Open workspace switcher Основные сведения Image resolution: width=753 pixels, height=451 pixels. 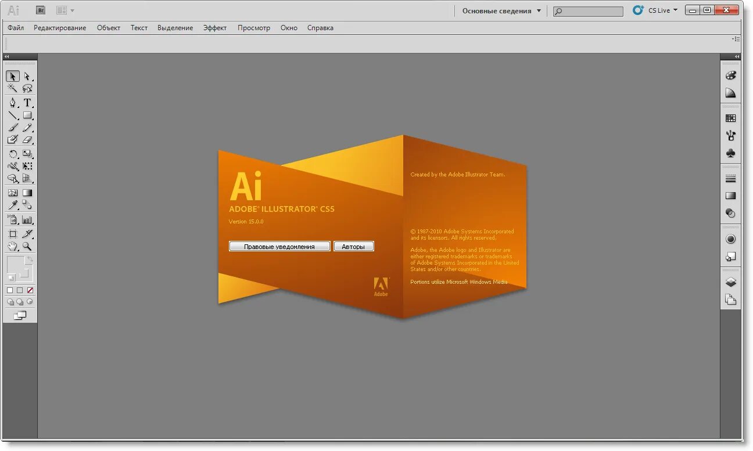click(501, 10)
